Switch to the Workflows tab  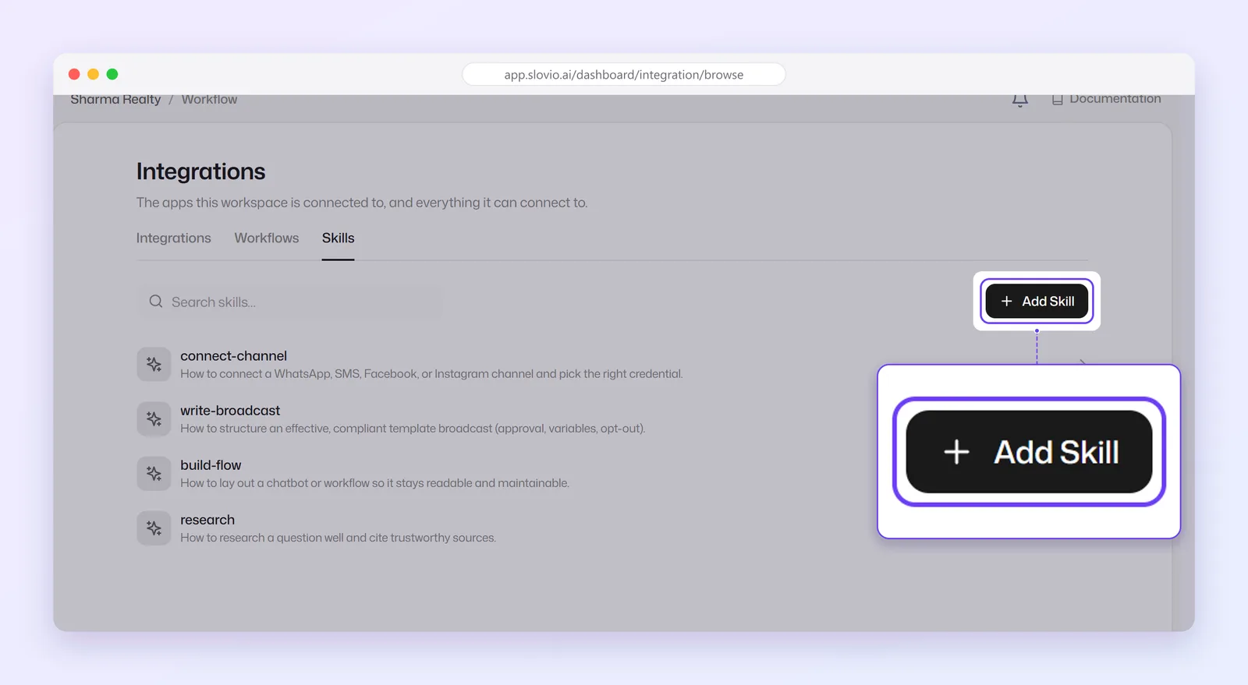(267, 238)
